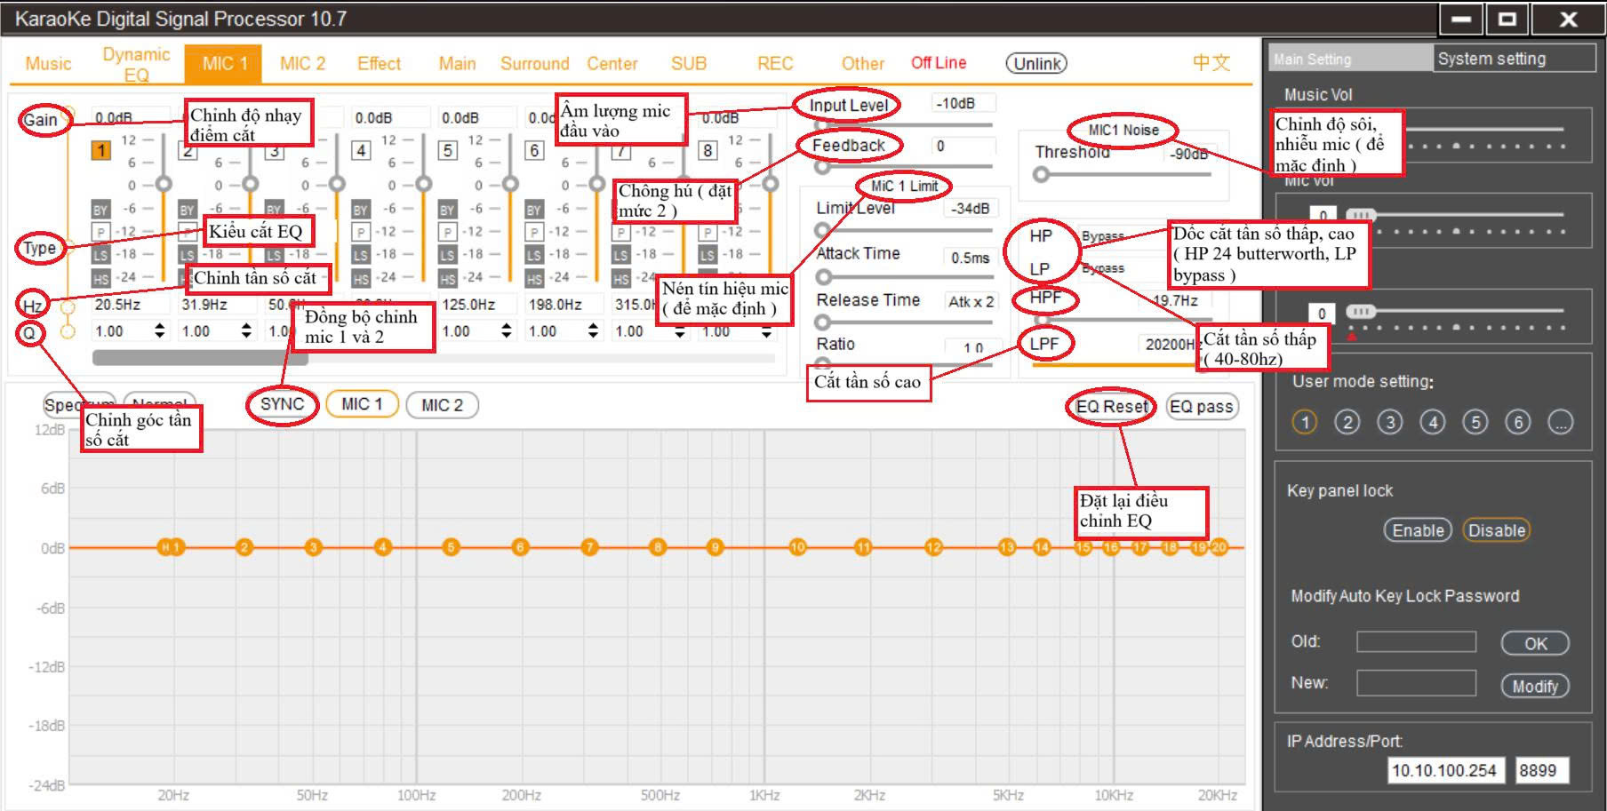1607x811 pixels.
Task: Click the EQ pass button
Action: (1202, 407)
